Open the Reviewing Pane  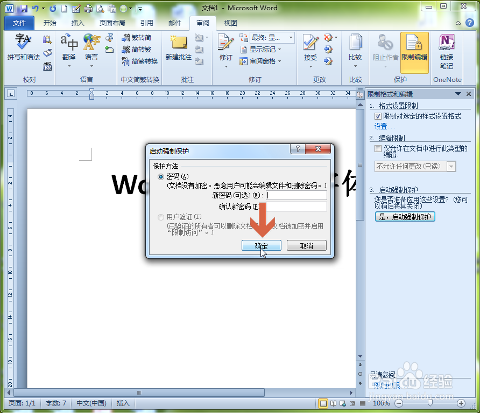[257, 61]
